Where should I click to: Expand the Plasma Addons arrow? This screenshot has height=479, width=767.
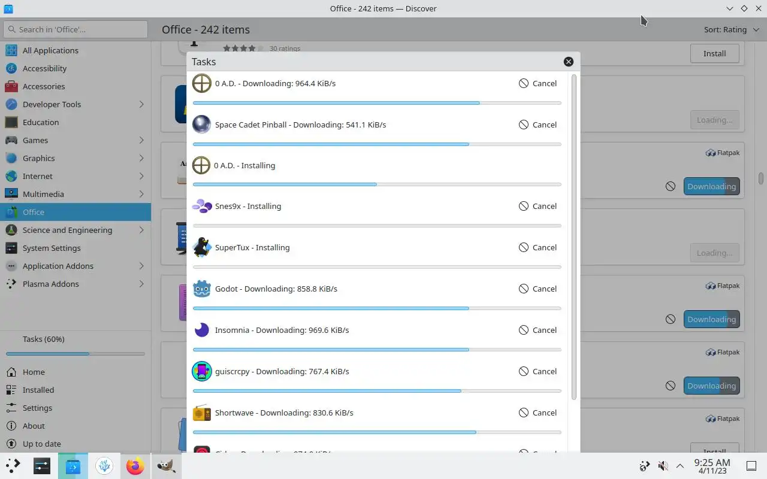pos(141,284)
